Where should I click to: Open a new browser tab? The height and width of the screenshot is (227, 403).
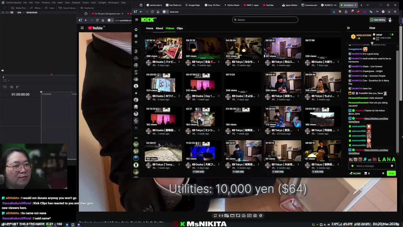(x=361, y=5)
